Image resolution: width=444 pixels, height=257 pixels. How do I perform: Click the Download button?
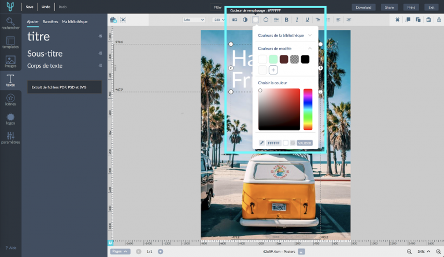pos(364,8)
